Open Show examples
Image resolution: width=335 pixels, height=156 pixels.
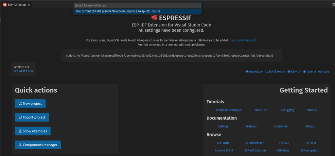click(32, 131)
